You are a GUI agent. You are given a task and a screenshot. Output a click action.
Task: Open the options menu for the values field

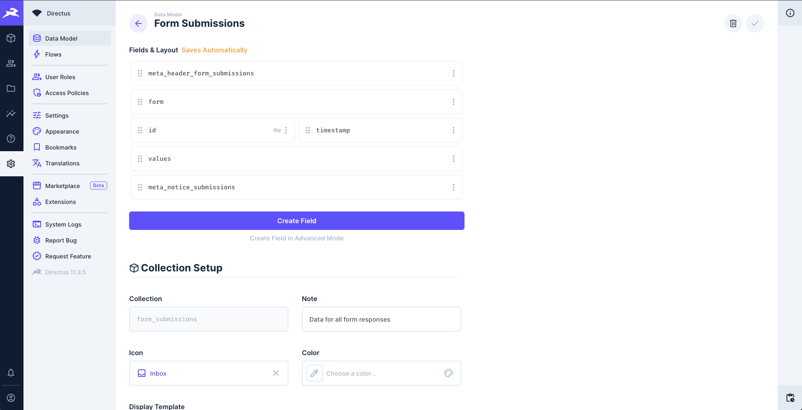coord(454,158)
